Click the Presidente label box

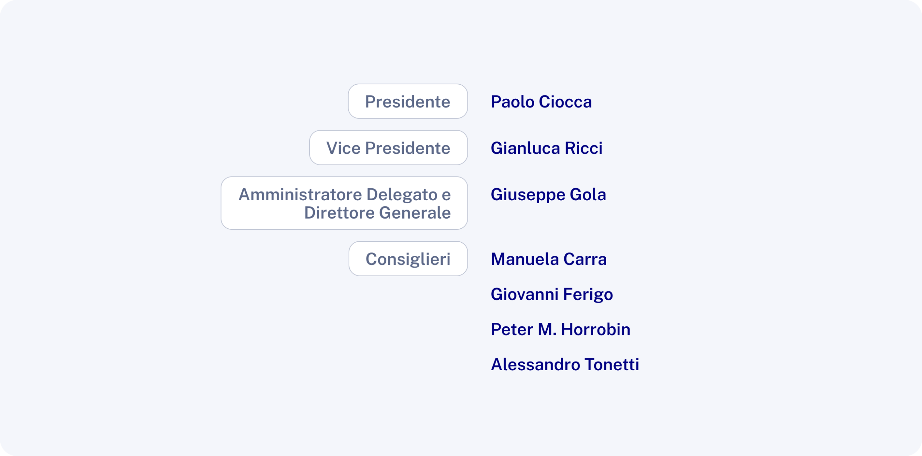(x=407, y=102)
